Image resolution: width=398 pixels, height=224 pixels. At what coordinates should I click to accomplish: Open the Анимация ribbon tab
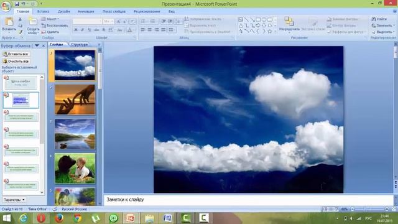point(86,11)
